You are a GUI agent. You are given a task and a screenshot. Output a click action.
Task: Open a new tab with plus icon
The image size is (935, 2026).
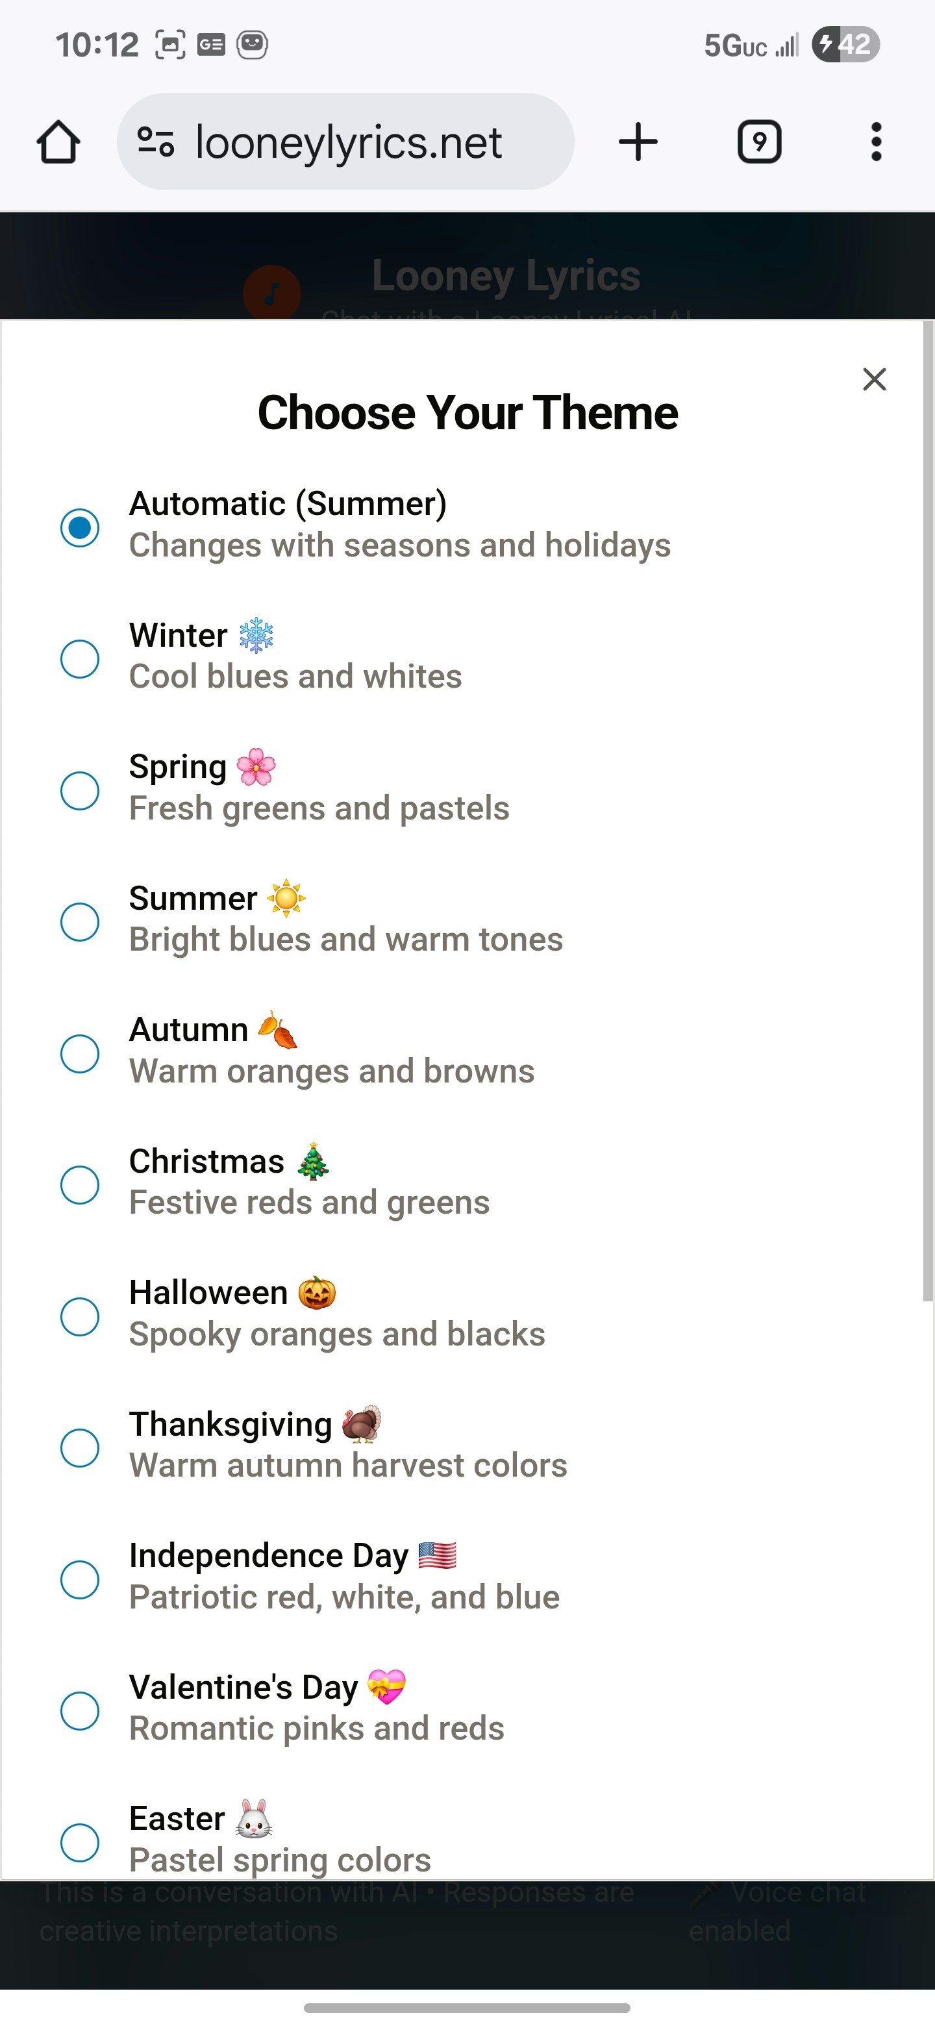638,142
